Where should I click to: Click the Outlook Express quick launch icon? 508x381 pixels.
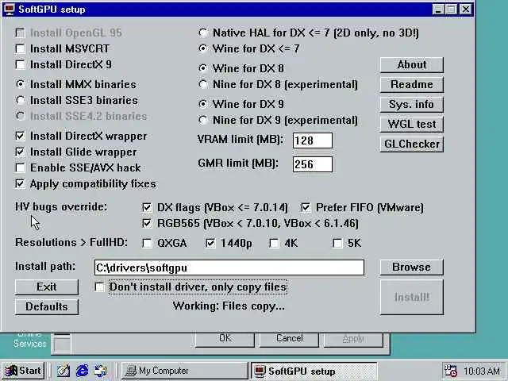tap(101, 371)
